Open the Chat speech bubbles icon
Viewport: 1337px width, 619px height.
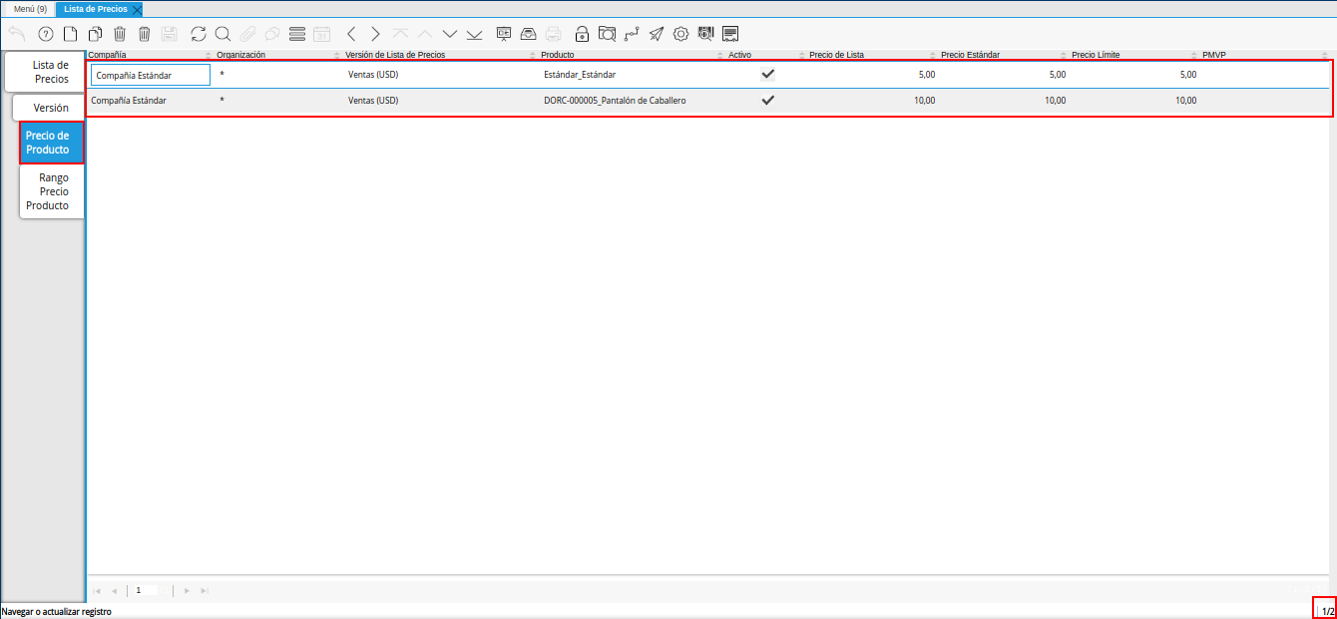pyautogui.click(x=271, y=34)
